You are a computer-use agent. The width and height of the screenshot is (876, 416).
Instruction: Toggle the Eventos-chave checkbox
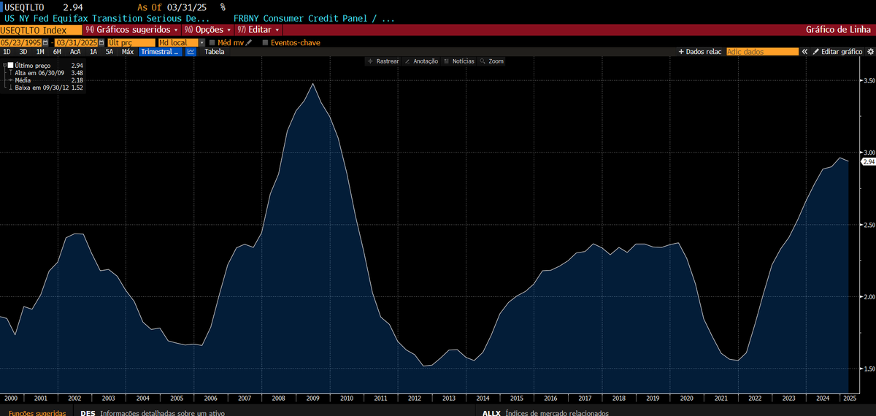266,43
